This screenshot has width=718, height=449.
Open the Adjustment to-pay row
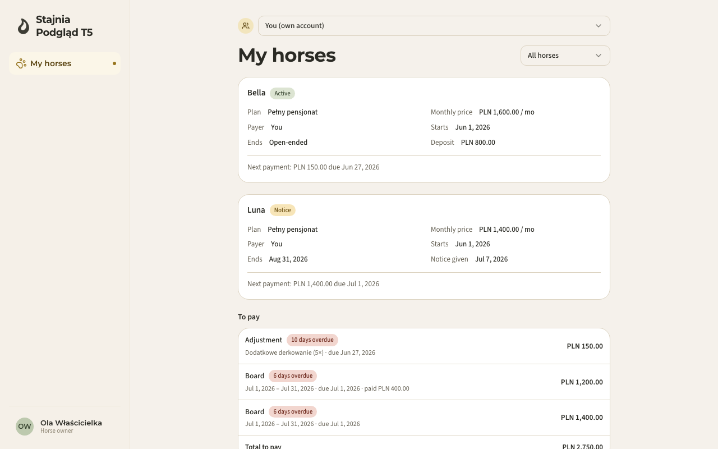[x=424, y=346]
